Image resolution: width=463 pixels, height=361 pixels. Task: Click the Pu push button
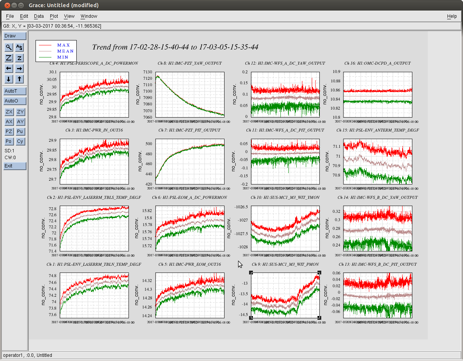click(x=20, y=131)
